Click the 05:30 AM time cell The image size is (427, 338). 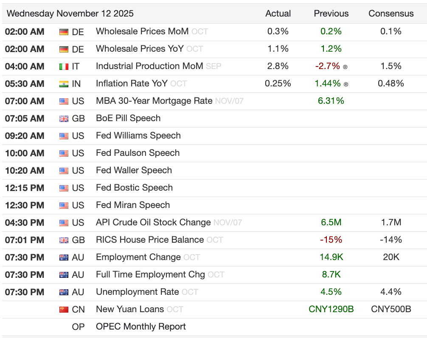[25, 84]
